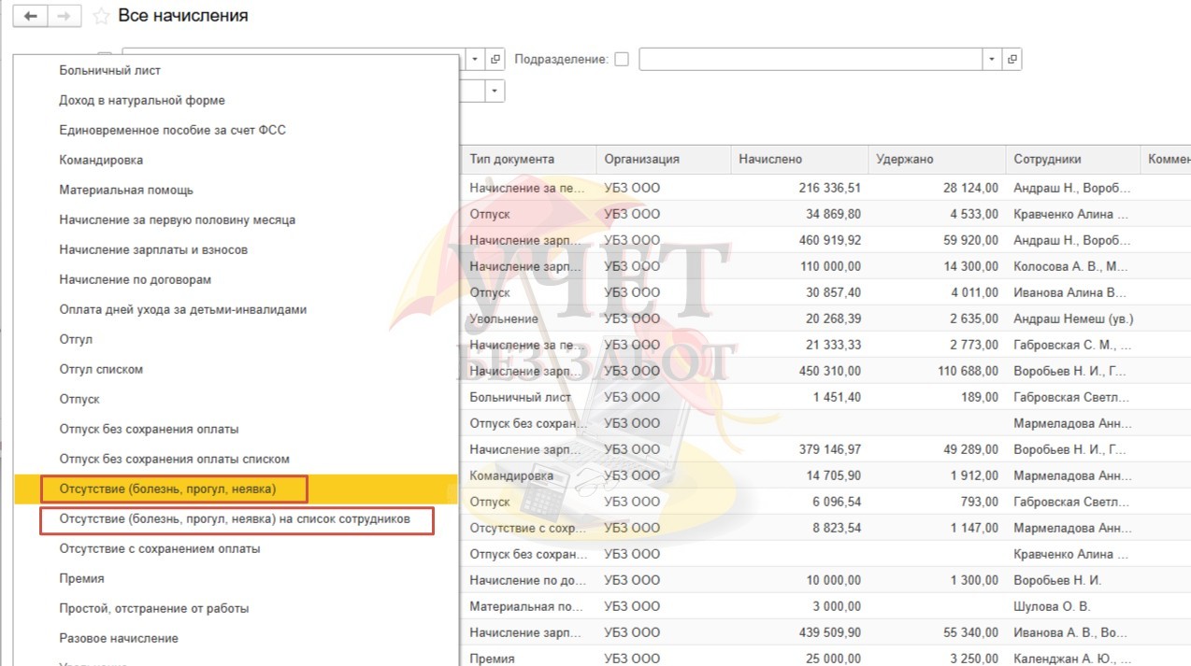Select the Больничный лист row in table
Image resolution: width=1191 pixels, height=666 pixels.
pos(826,397)
